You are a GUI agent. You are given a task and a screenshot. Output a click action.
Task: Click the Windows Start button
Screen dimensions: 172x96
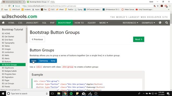point(3,94)
